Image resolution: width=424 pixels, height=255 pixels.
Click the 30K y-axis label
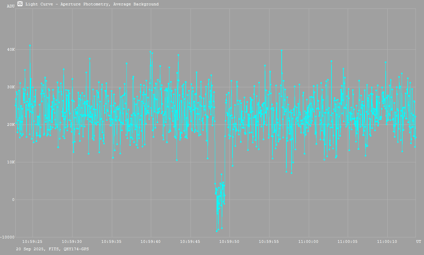[11, 87]
